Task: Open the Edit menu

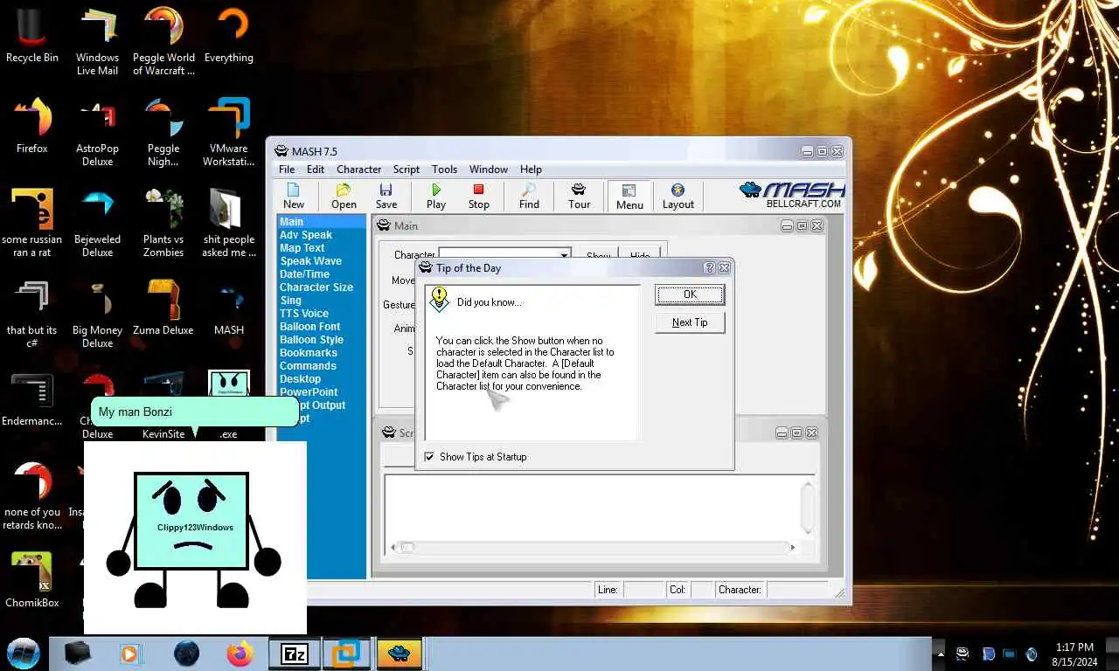Action: pos(316,169)
